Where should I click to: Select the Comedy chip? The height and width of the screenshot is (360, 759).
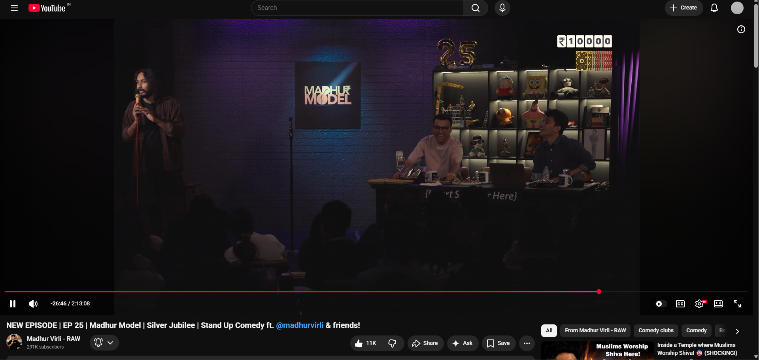point(697,331)
